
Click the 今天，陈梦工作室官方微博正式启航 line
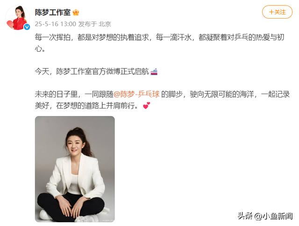[92, 72]
